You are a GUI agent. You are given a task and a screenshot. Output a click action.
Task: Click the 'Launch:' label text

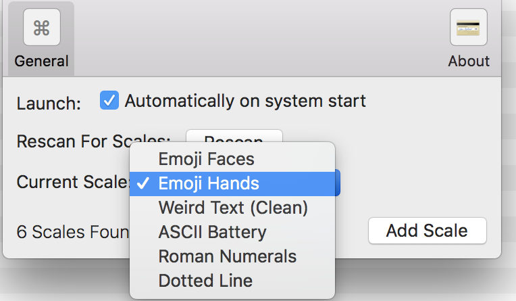pos(49,103)
